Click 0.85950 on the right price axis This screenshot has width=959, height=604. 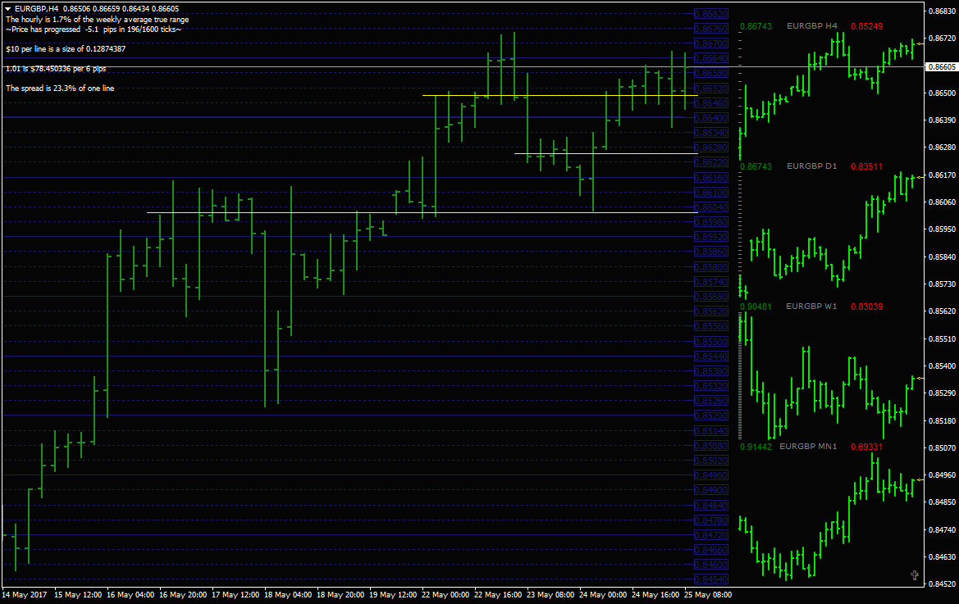coord(942,229)
